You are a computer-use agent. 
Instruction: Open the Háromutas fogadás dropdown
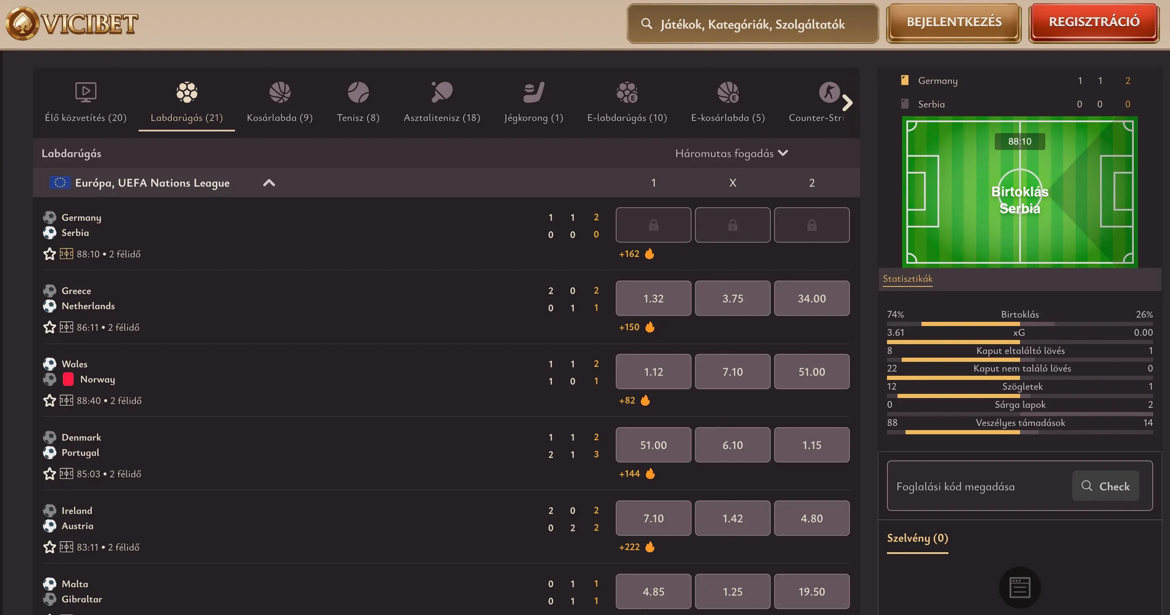click(x=731, y=153)
